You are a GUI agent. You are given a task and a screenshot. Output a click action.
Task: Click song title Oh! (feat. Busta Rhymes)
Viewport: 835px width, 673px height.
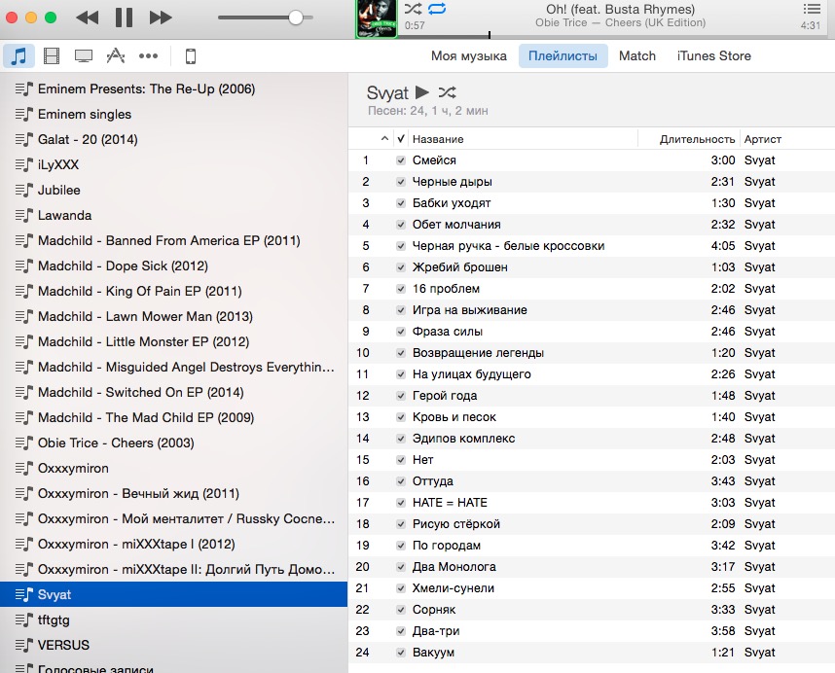click(620, 9)
